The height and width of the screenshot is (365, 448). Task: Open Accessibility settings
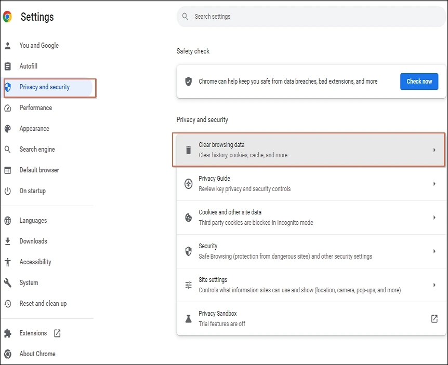(x=35, y=262)
